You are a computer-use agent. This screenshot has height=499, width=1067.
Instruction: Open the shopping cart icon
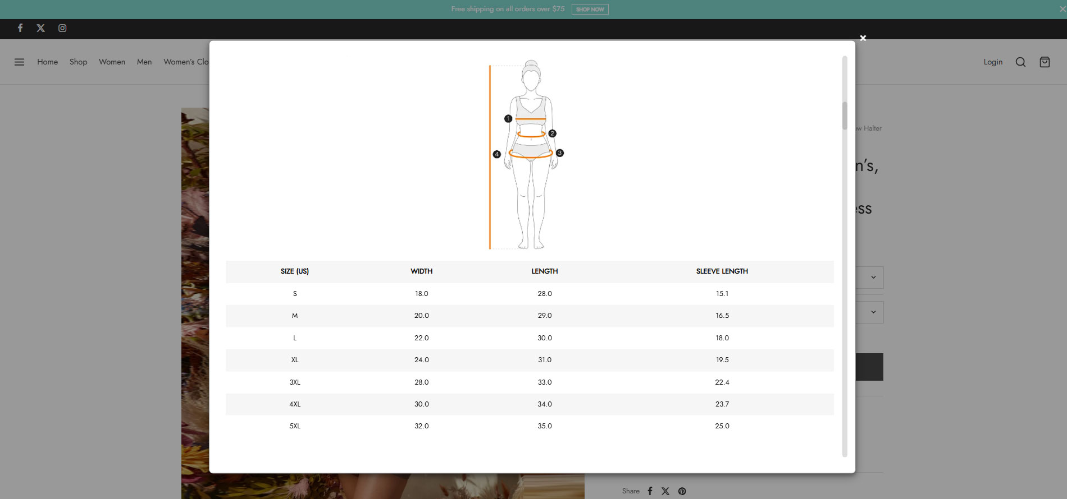[x=1045, y=62]
